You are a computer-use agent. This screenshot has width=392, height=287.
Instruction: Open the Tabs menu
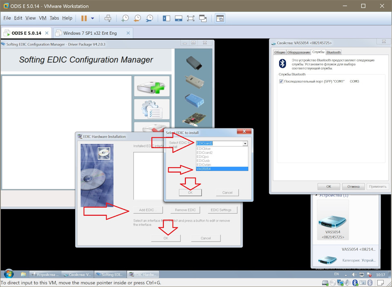(x=54, y=18)
